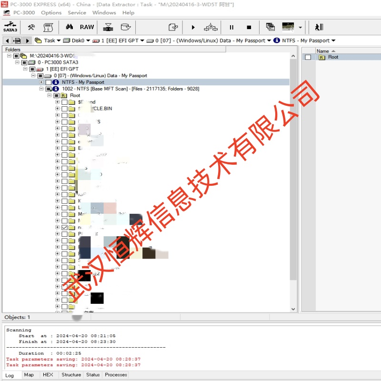Viewport: 381px width, 381px height.
Task: Collapse the 0 - PC3000 SATA3 node
Action: click(x=17, y=62)
